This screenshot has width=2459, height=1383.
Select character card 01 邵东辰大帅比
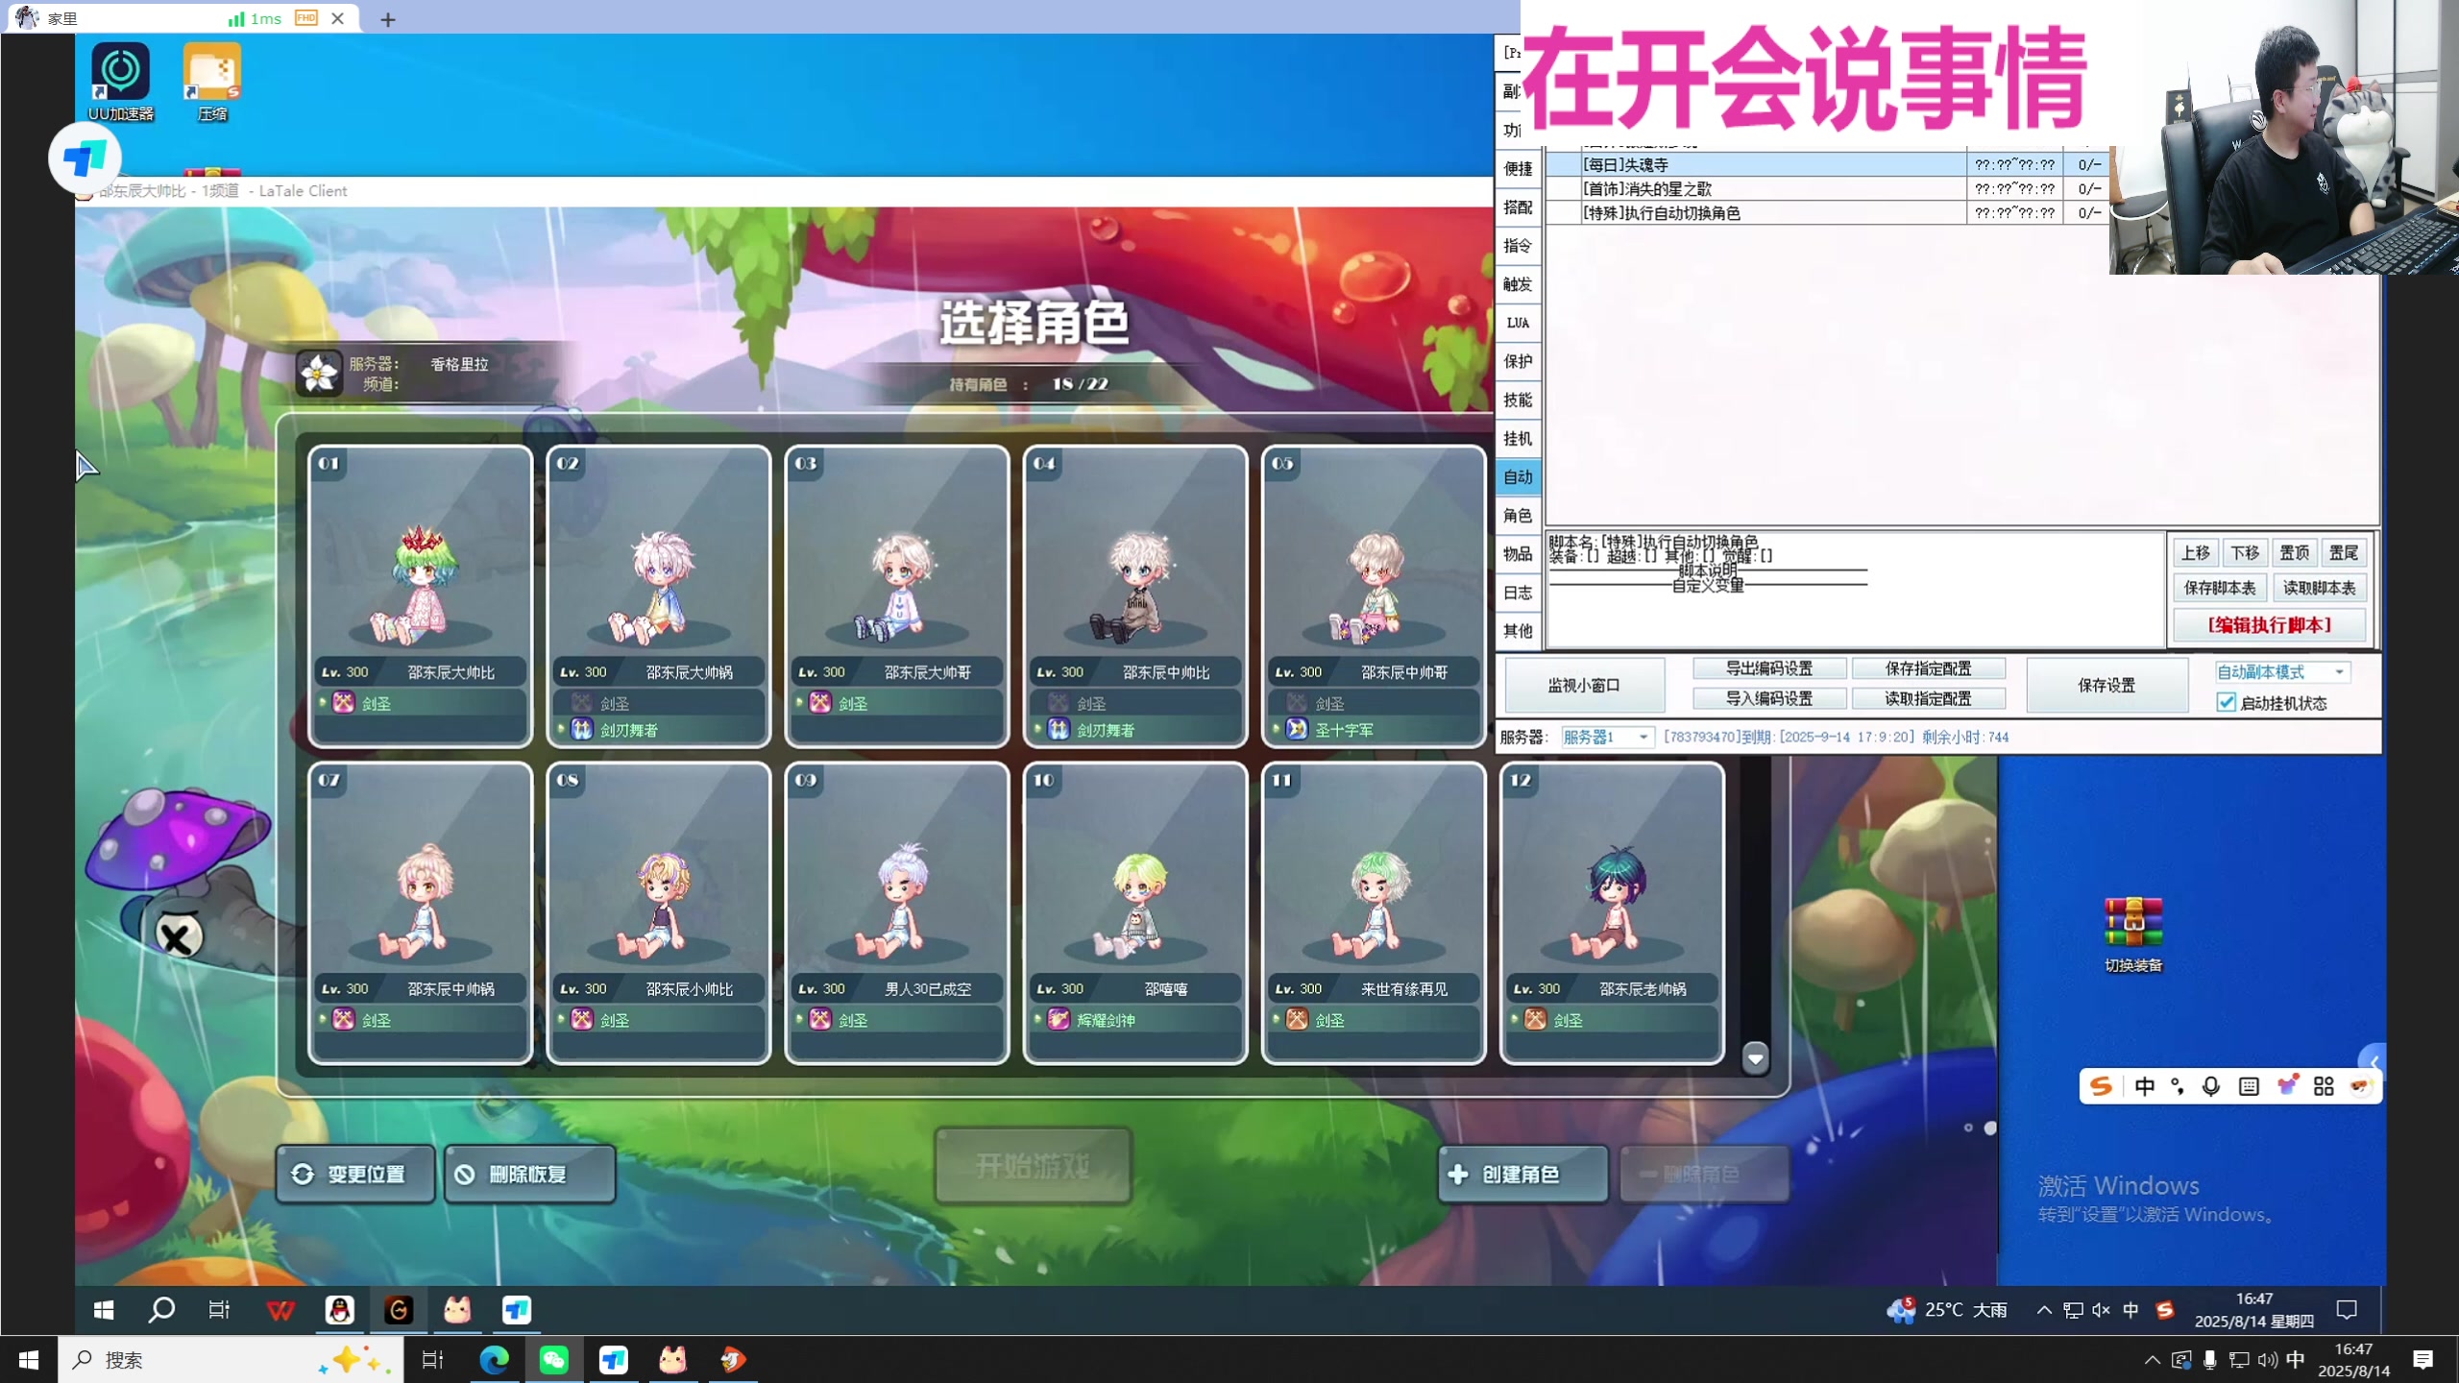pyautogui.click(x=420, y=595)
